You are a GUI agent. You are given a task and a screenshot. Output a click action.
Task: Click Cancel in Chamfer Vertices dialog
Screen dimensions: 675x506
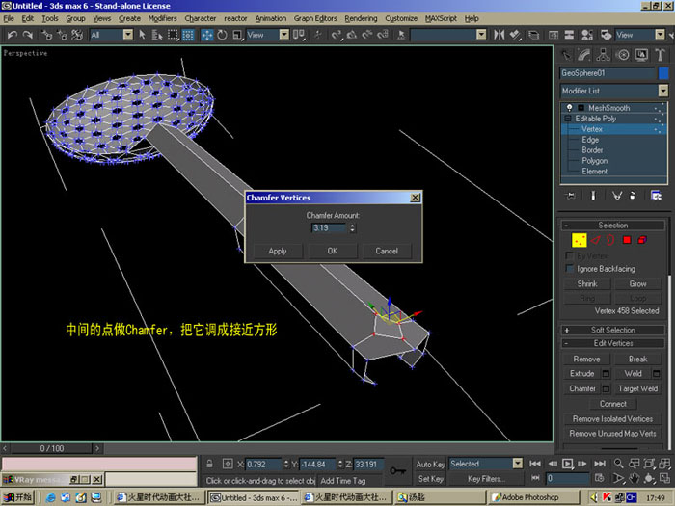[387, 251]
